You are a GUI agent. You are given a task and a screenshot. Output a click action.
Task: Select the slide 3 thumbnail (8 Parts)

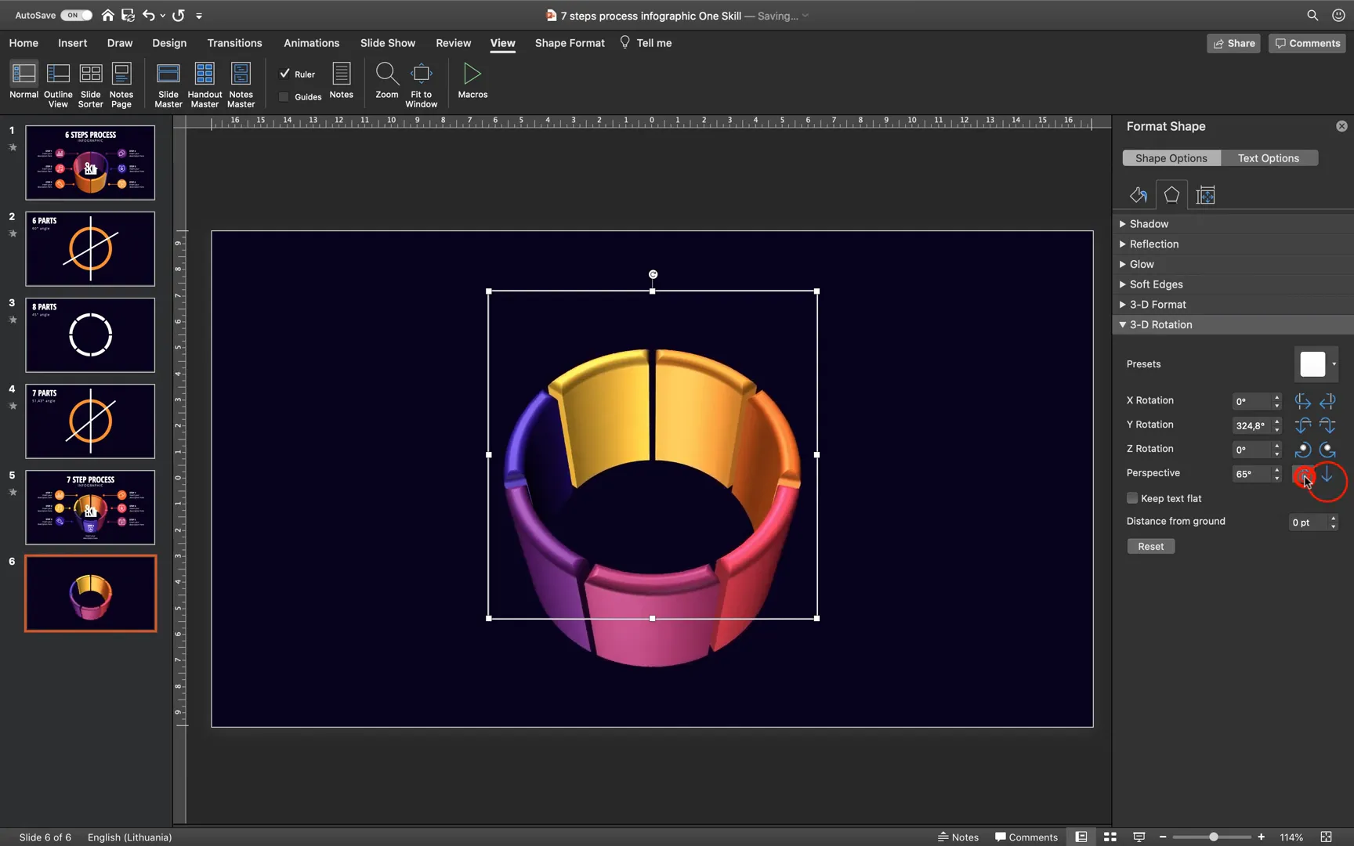(90, 334)
